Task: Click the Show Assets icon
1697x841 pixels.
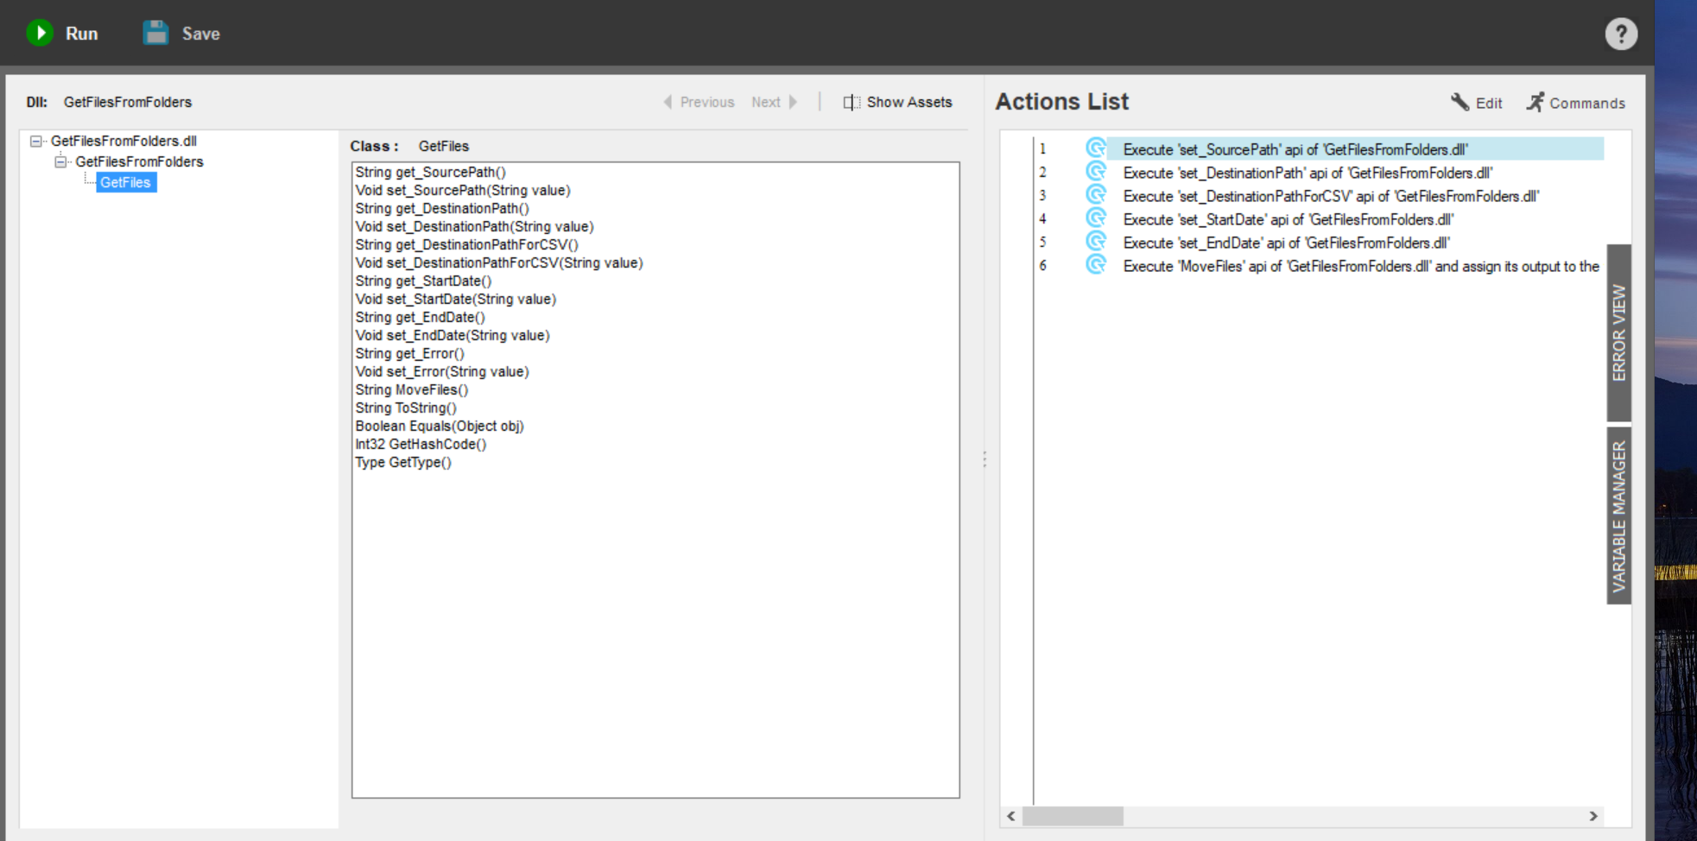Action: 852,103
